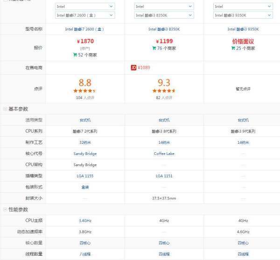Collapse the 基本参数 section

coord(5,109)
